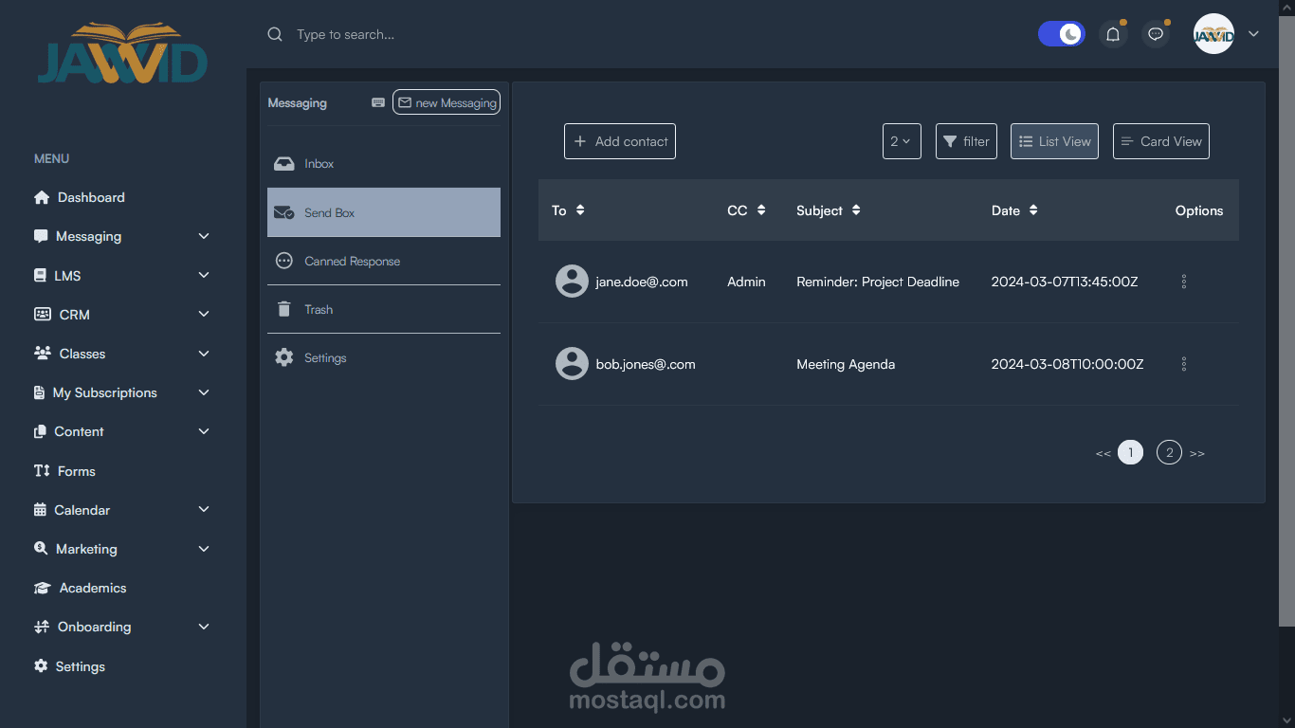The image size is (1295, 728).
Task: Sort by the CC column arrows
Action: click(760, 210)
